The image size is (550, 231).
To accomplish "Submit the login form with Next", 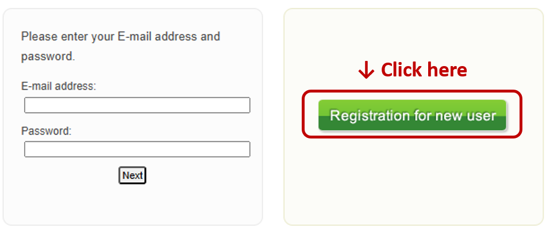I will (x=132, y=175).
